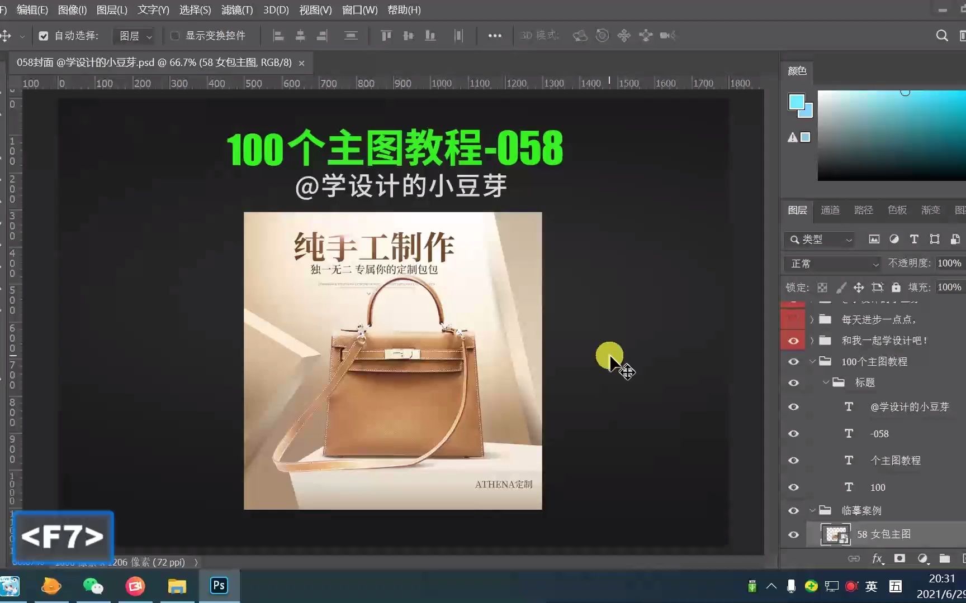Hide the 58 女包主图 layer
The height and width of the screenshot is (603, 966).
pyautogui.click(x=793, y=535)
